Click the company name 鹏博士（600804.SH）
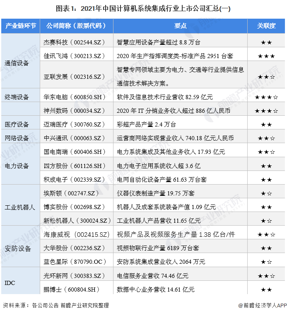The width and height of the screenshot is (287, 314). click(x=72, y=289)
